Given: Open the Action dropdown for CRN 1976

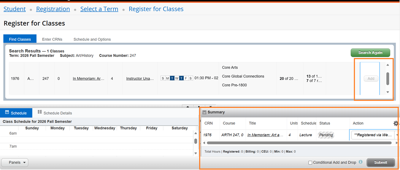Looking at the screenshot, I should point(375,135).
